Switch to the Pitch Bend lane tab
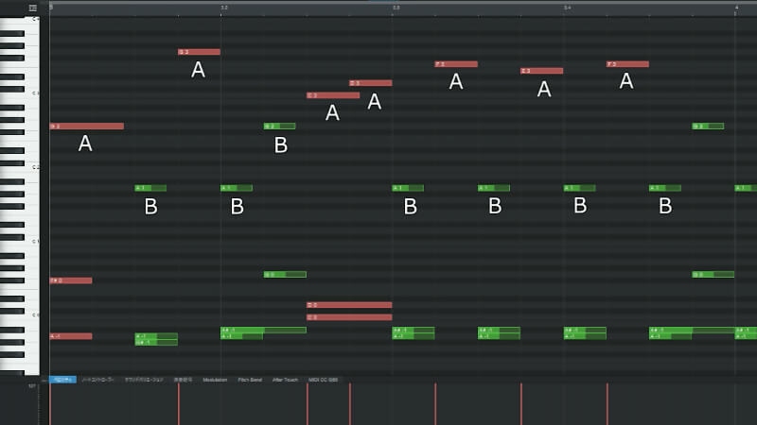This screenshot has height=425, width=757. (x=250, y=380)
